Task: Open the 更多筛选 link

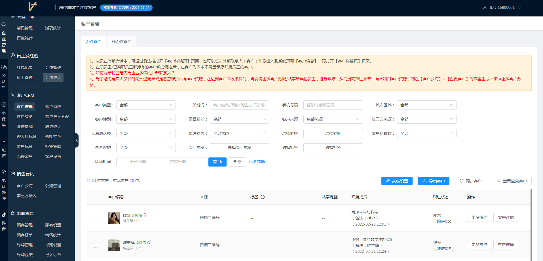Action: pos(257,162)
